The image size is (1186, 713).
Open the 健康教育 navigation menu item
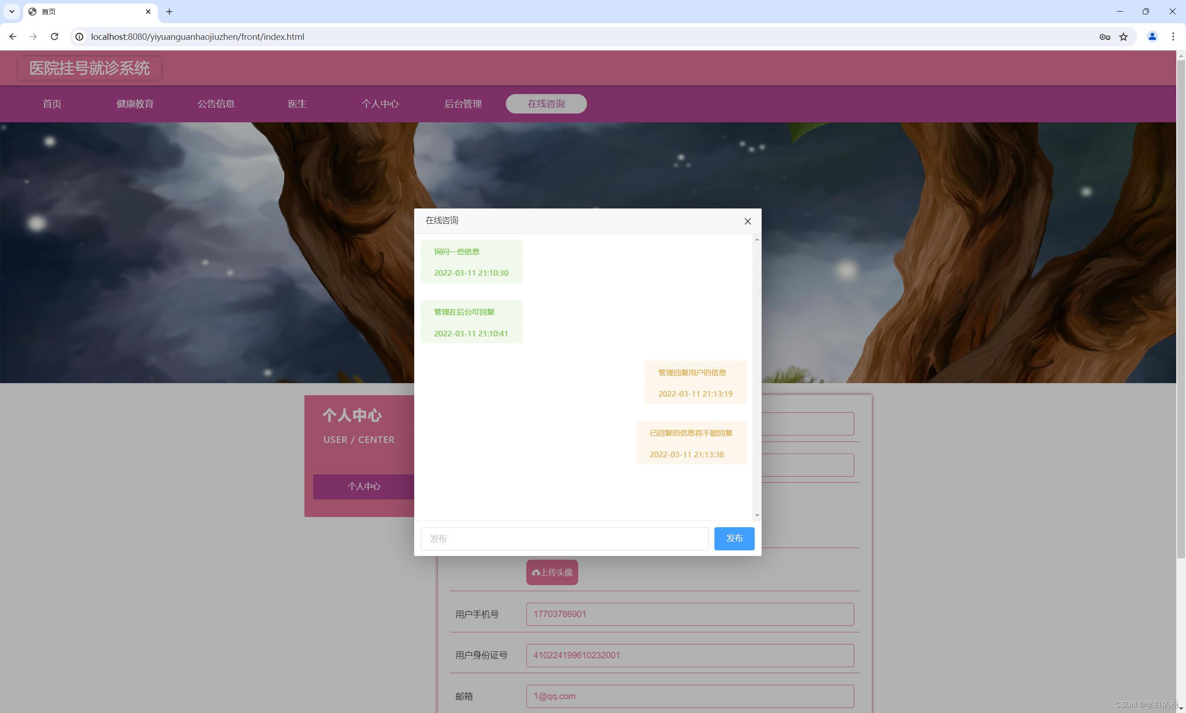point(135,104)
